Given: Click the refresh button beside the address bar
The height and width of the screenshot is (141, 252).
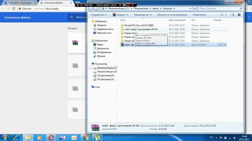Looking at the screenshot, I should [x=195, y=9].
